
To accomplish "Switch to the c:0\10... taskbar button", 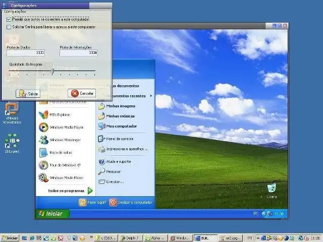I will pos(106,238).
